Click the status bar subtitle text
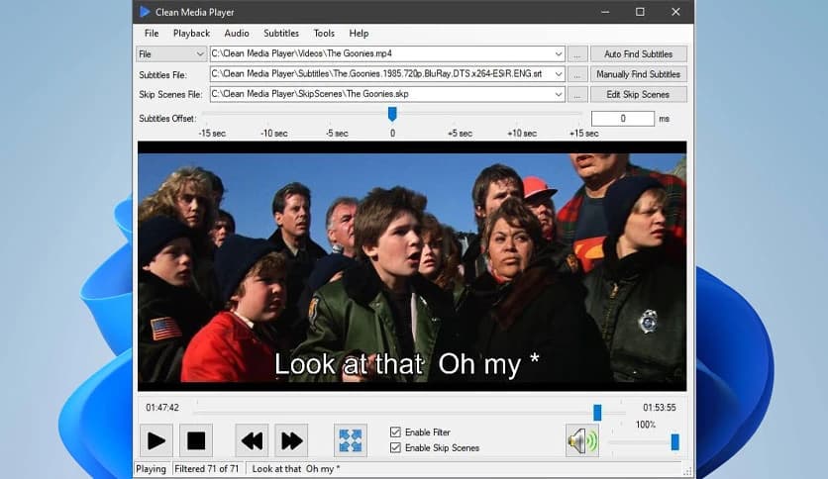 click(296, 469)
